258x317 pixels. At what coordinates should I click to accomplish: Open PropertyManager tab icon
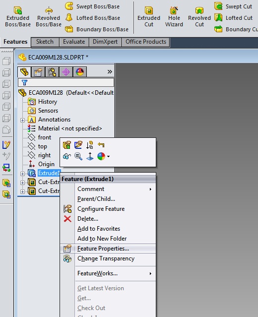point(38,72)
